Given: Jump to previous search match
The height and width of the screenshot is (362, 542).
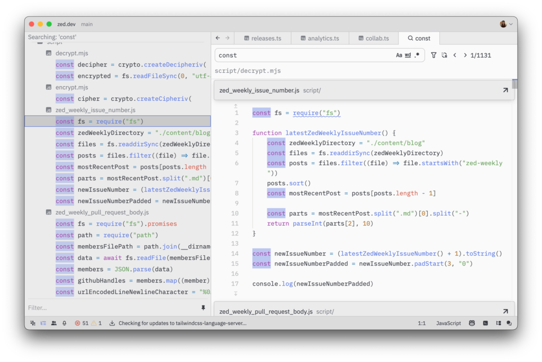Looking at the screenshot, I should click(x=455, y=55).
